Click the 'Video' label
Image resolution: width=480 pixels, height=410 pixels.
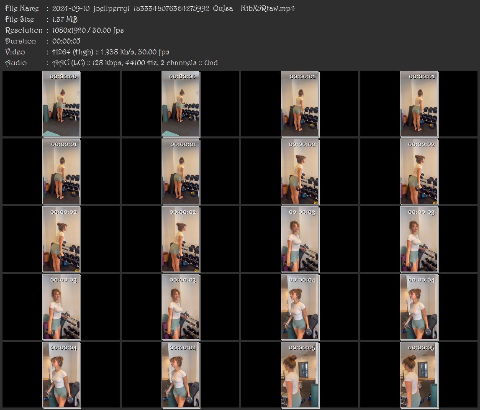(x=15, y=52)
